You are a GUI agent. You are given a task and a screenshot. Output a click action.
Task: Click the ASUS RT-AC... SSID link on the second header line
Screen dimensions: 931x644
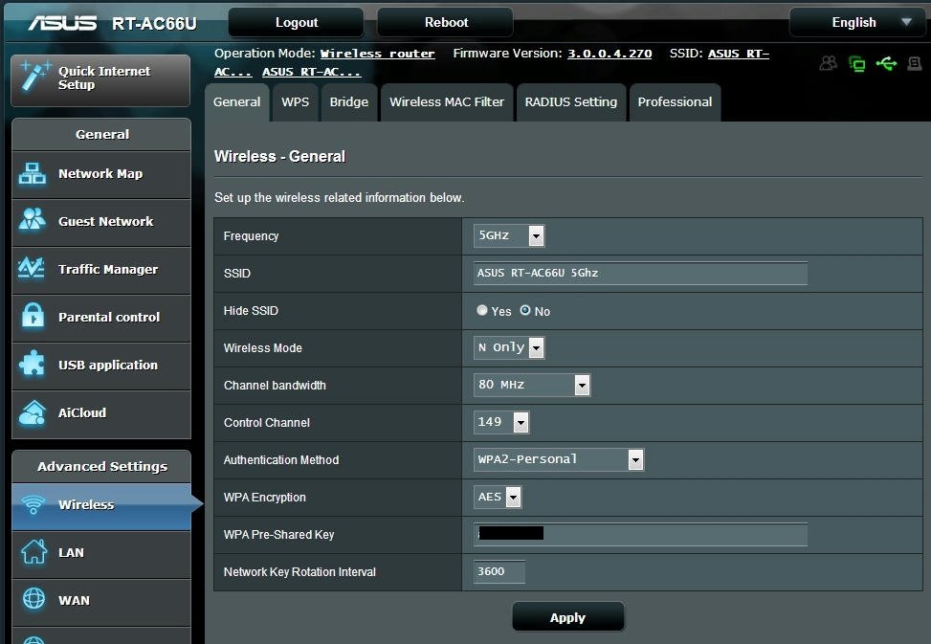pos(312,72)
